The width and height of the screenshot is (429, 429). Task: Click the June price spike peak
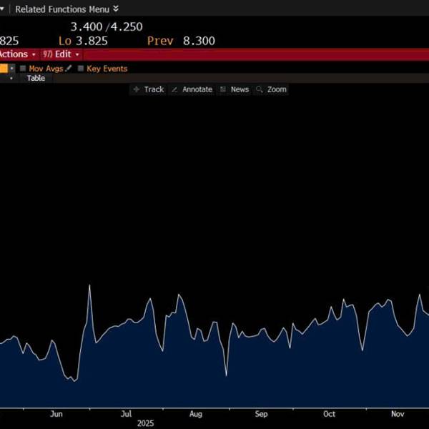[89, 285]
